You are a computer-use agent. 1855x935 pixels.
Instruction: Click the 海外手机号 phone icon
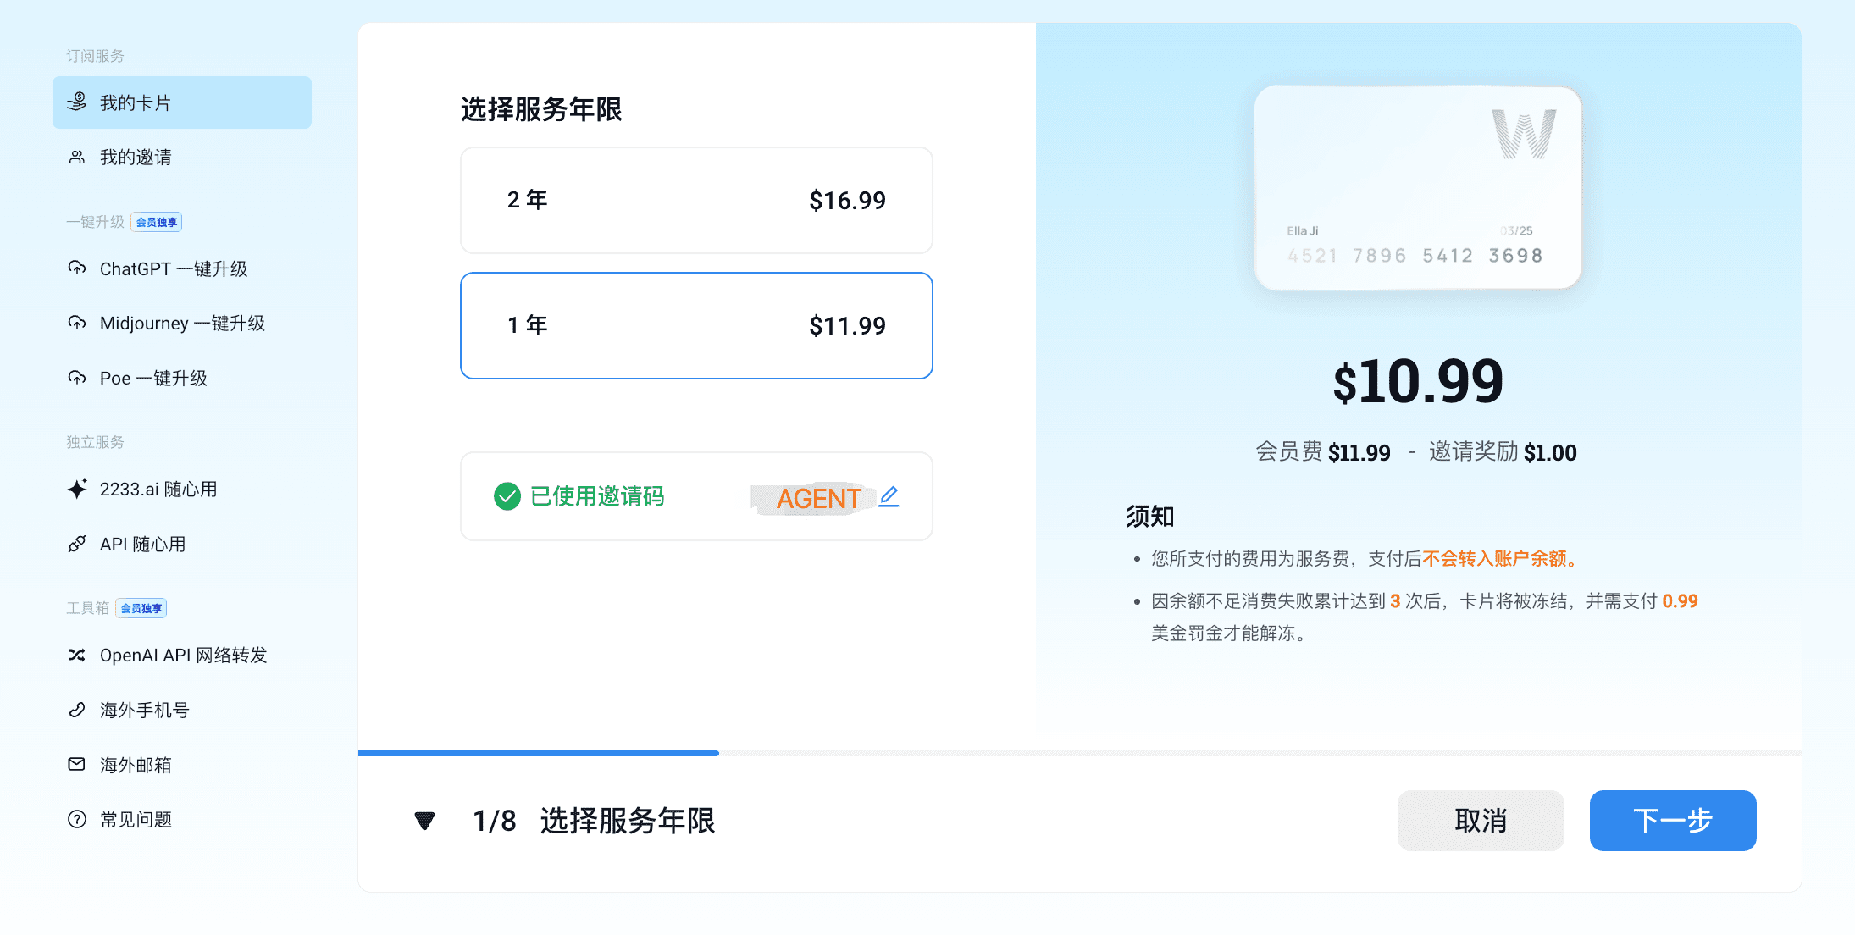(77, 710)
